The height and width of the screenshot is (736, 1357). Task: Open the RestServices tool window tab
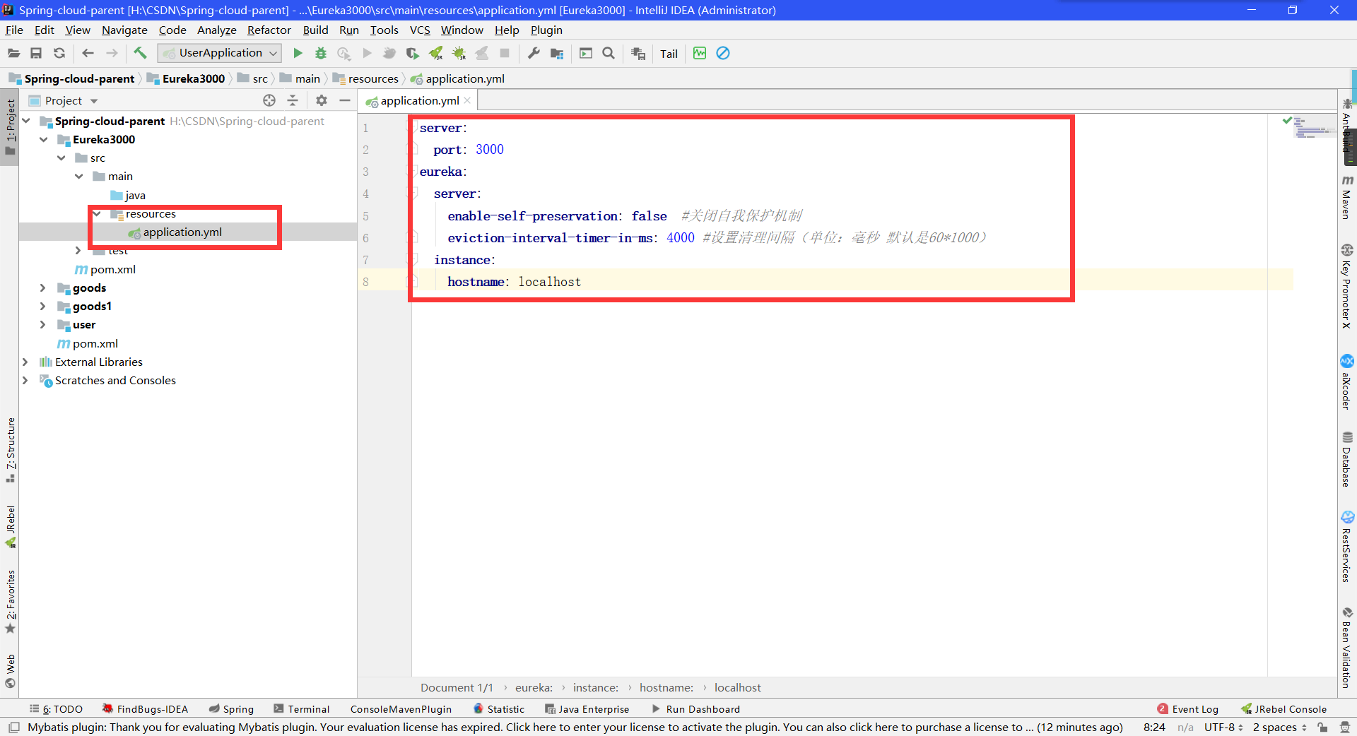[x=1347, y=546]
